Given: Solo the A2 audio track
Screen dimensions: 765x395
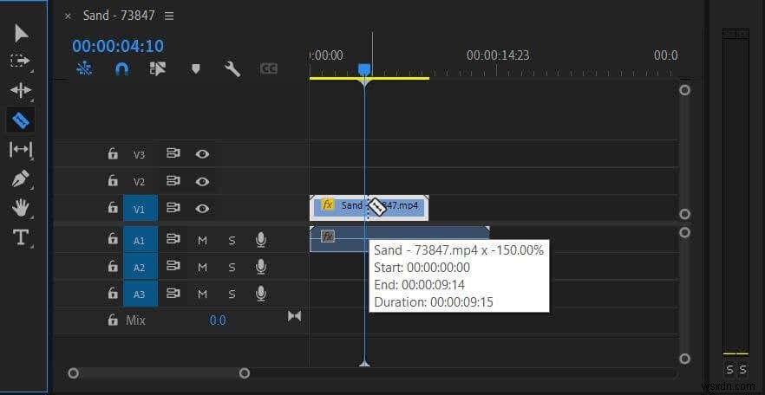Looking at the screenshot, I should click(232, 268).
